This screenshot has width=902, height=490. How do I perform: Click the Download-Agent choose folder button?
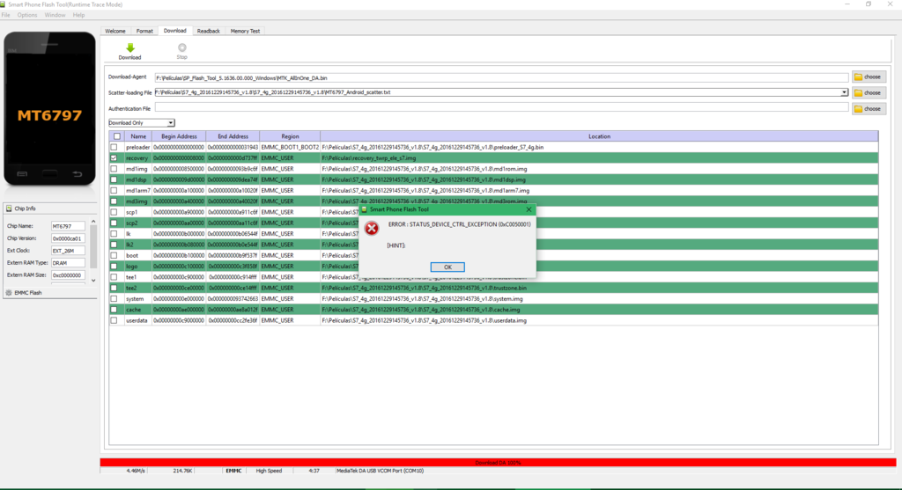(x=867, y=77)
